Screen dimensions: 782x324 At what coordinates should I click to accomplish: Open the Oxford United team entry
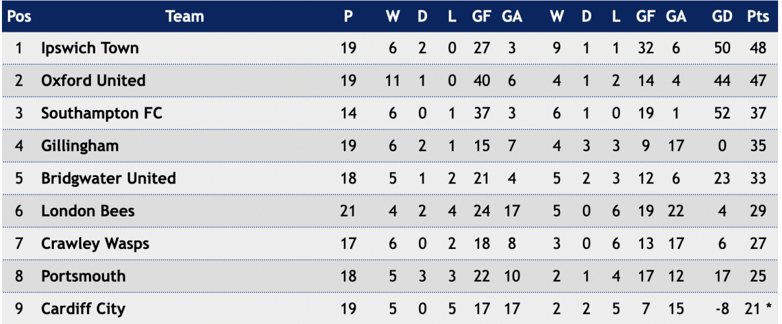pos(93,80)
